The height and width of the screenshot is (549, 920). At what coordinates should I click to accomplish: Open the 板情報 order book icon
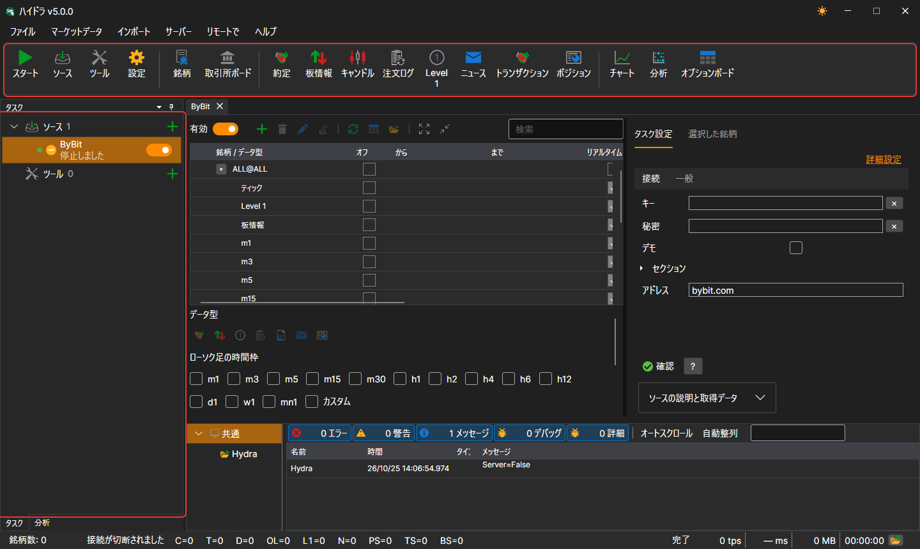click(x=319, y=57)
